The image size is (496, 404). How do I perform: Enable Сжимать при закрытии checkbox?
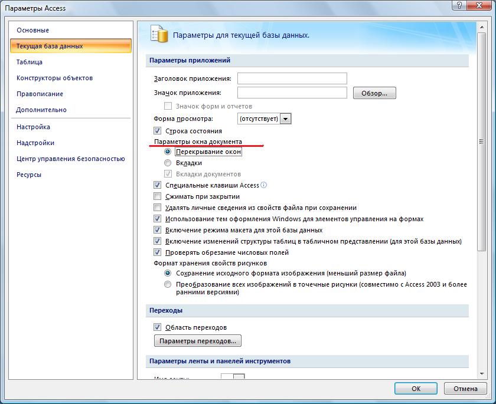click(157, 196)
